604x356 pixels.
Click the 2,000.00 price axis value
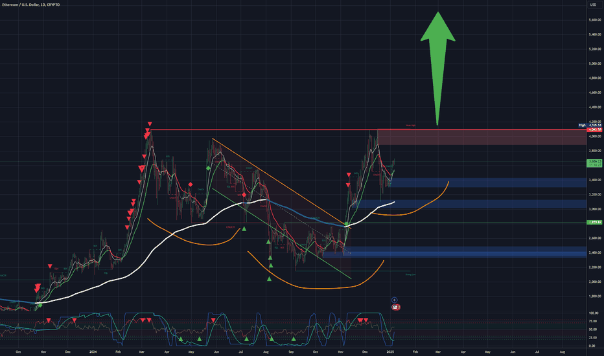pos(595,282)
